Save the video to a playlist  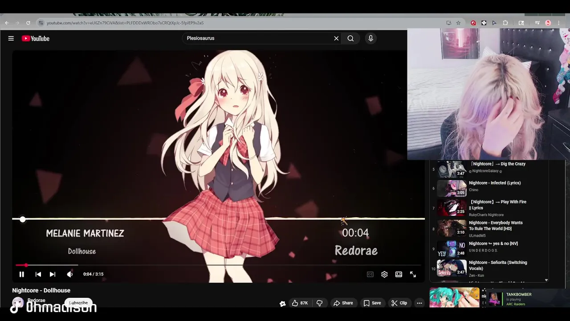click(x=372, y=303)
